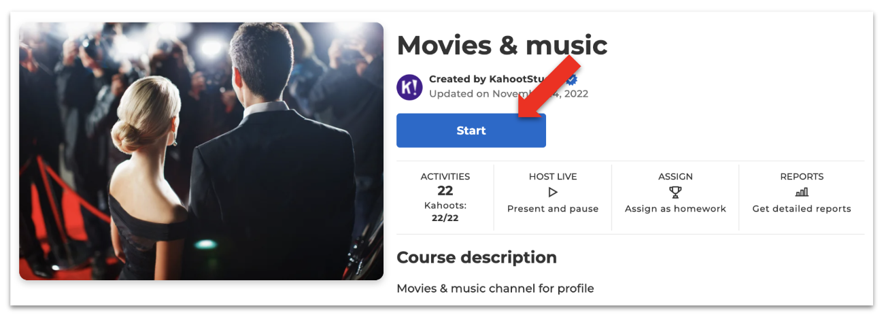Click the "Course description" heading
Screen dimensions: 884x317
(477, 258)
